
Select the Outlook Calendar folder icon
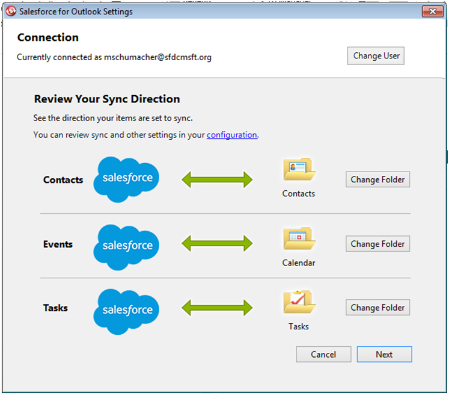(x=299, y=240)
